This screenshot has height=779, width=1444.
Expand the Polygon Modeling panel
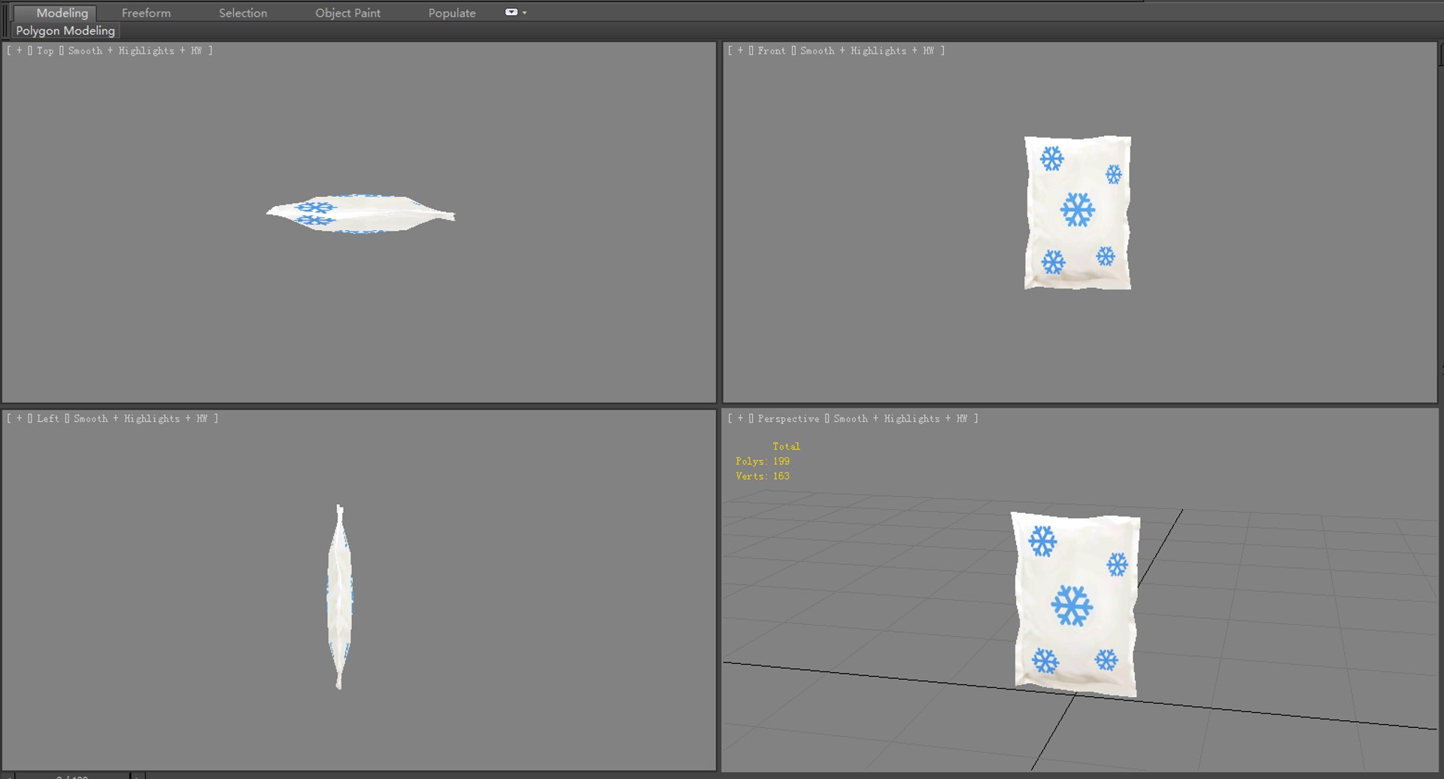(65, 31)
